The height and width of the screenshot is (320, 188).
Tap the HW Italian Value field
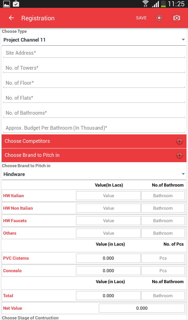[108, 196]
